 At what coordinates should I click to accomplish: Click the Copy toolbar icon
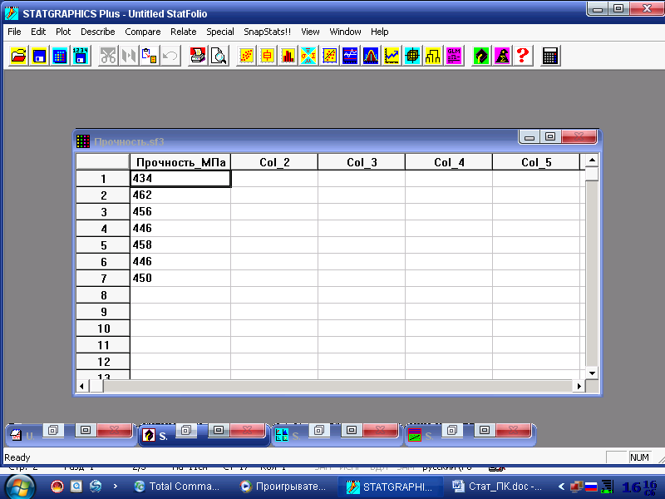point(129,56)
